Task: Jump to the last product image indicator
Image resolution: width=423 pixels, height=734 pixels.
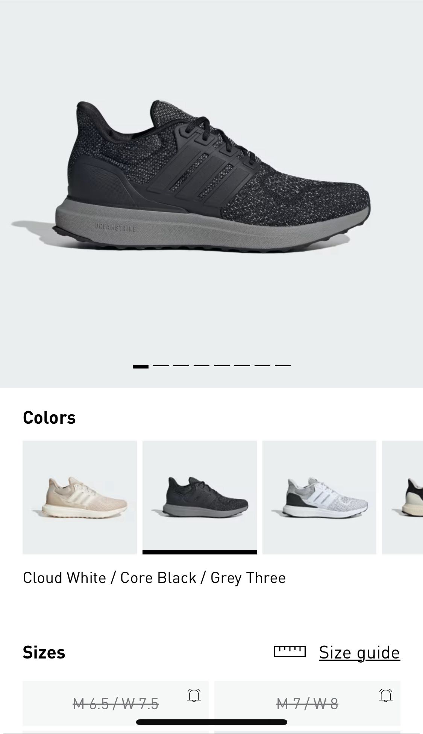Action: (283, 365)
